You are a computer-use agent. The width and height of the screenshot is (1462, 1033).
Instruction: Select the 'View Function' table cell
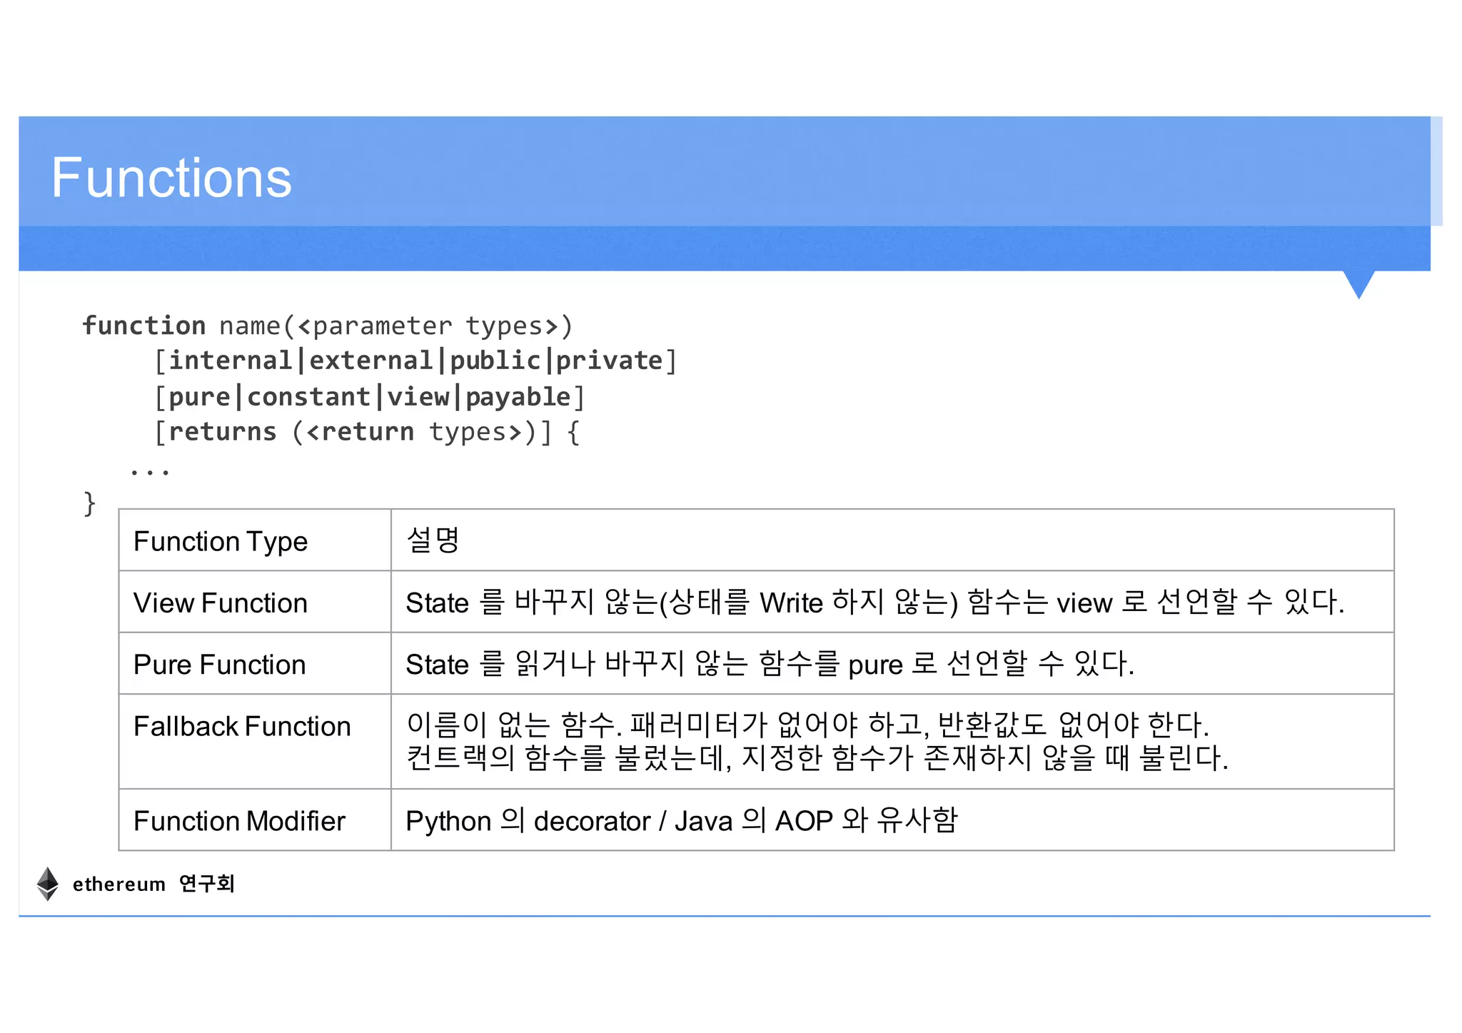255,602
